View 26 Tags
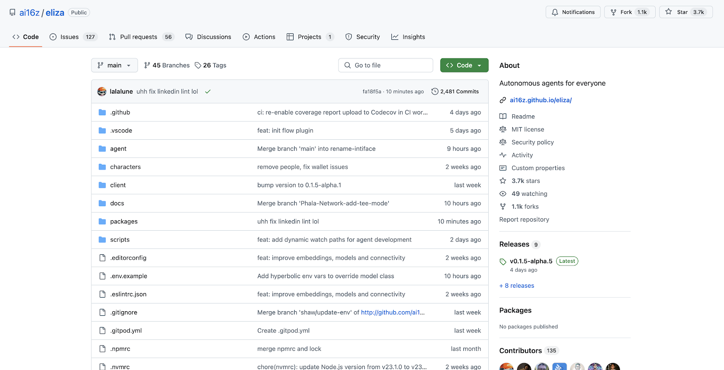This screenshot has height=370, width=724. pyautogui.click(x=210, y=65)
